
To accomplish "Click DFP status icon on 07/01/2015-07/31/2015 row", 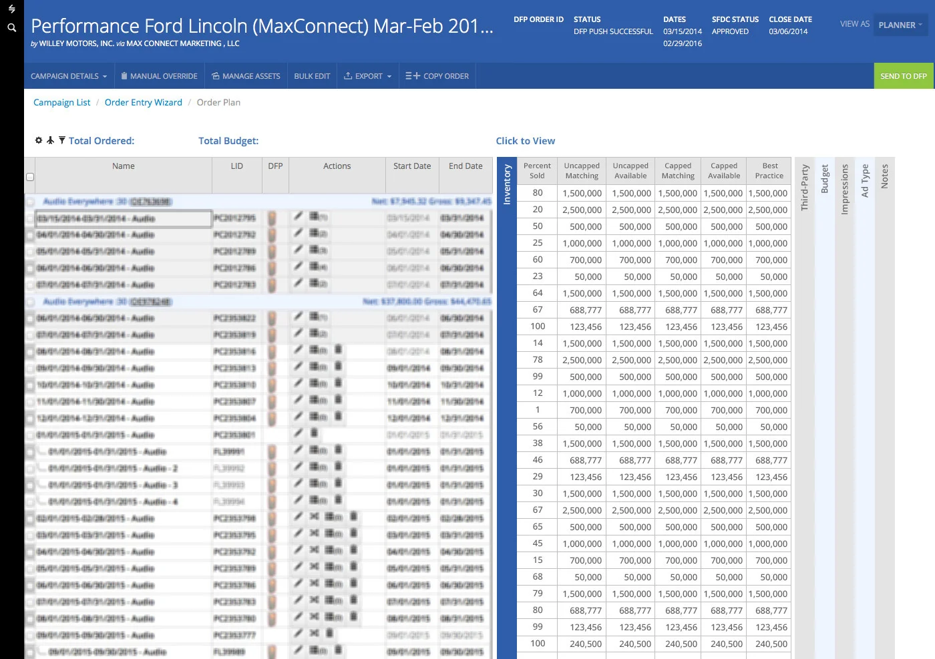I will coord(272,602).
